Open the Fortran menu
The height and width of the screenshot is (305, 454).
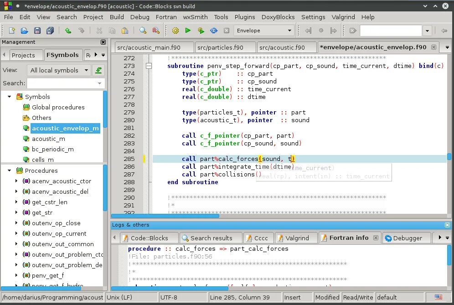click(166, 17)
